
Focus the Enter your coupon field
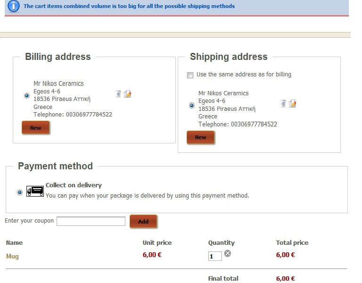point(91,221)
